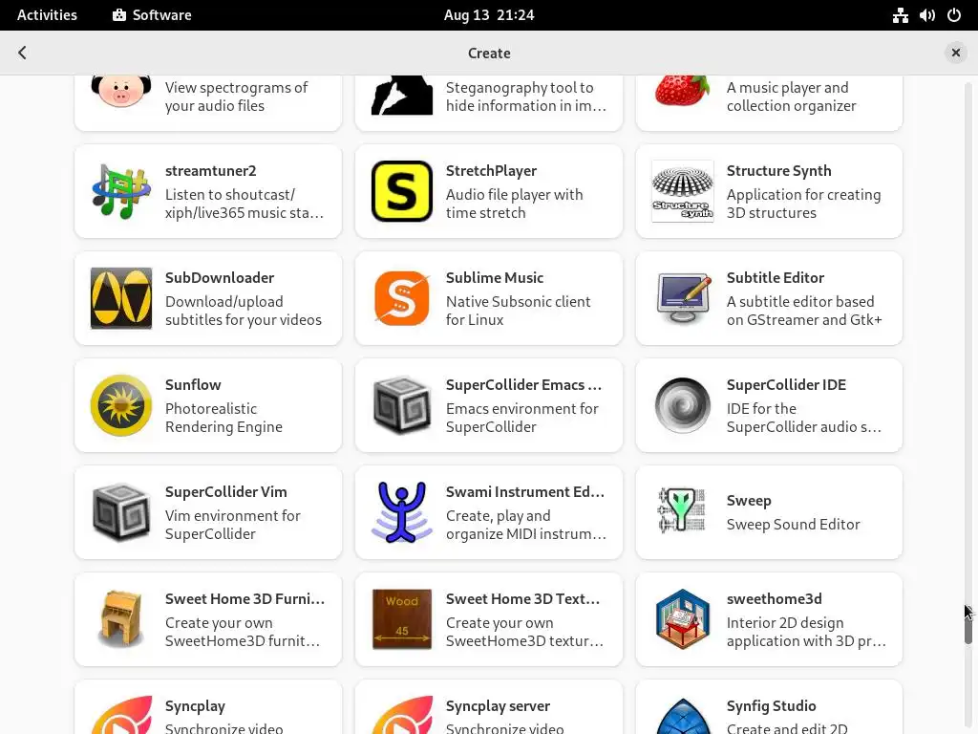Click the yellow StretchPlayer S icon
The image size is (978, 734).
[x=402, y=191]
